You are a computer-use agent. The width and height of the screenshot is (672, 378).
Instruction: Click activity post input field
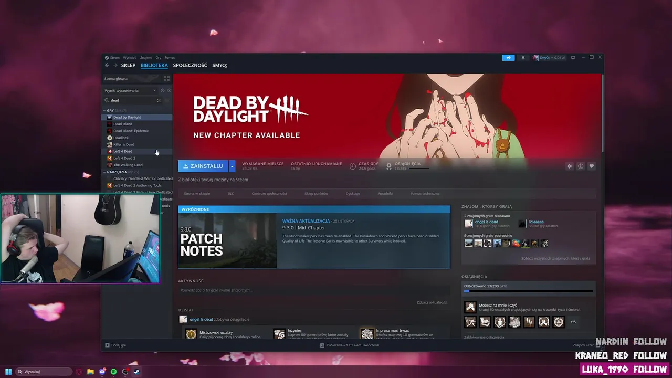tap(313, 290)
